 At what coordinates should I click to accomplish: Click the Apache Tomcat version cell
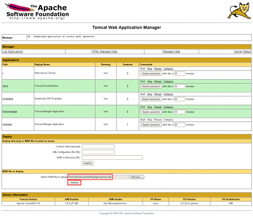pyautogui.click(x=28, y=204)
